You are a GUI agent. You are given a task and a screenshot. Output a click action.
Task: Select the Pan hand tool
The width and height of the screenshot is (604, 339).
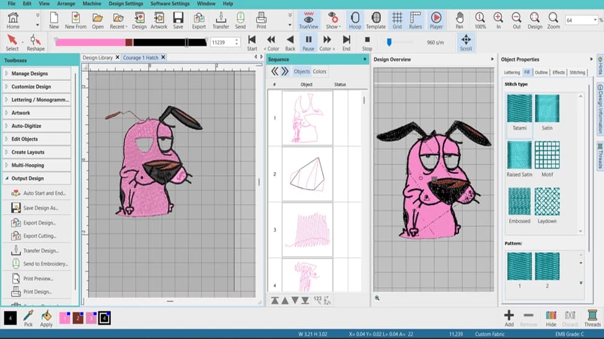tap(459, 20)
